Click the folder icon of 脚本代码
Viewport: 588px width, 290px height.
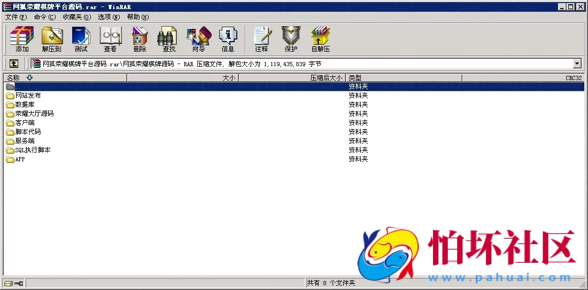pos(10,132)
